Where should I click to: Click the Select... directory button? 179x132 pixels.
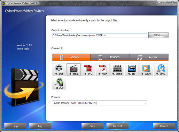tap(158, 35)
